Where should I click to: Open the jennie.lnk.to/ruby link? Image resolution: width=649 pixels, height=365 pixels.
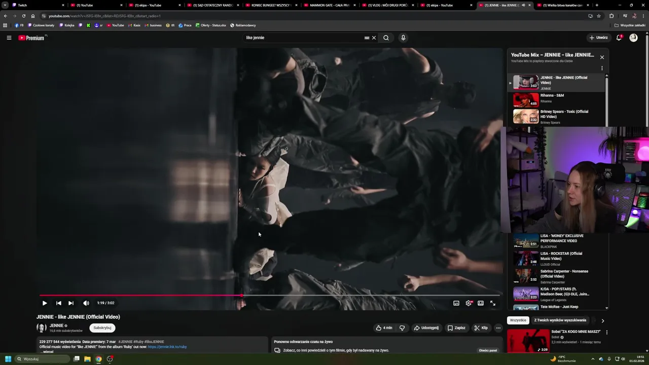(167, 347)
